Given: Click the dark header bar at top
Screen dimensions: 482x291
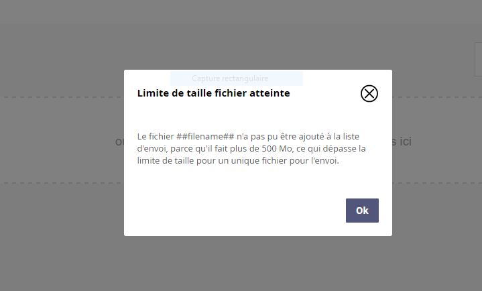Looking at the screenshot, I should tap(241, 12).
